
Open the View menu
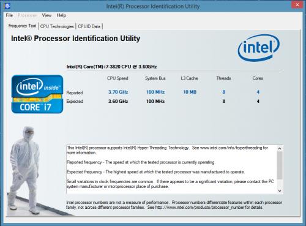point(47,15)
